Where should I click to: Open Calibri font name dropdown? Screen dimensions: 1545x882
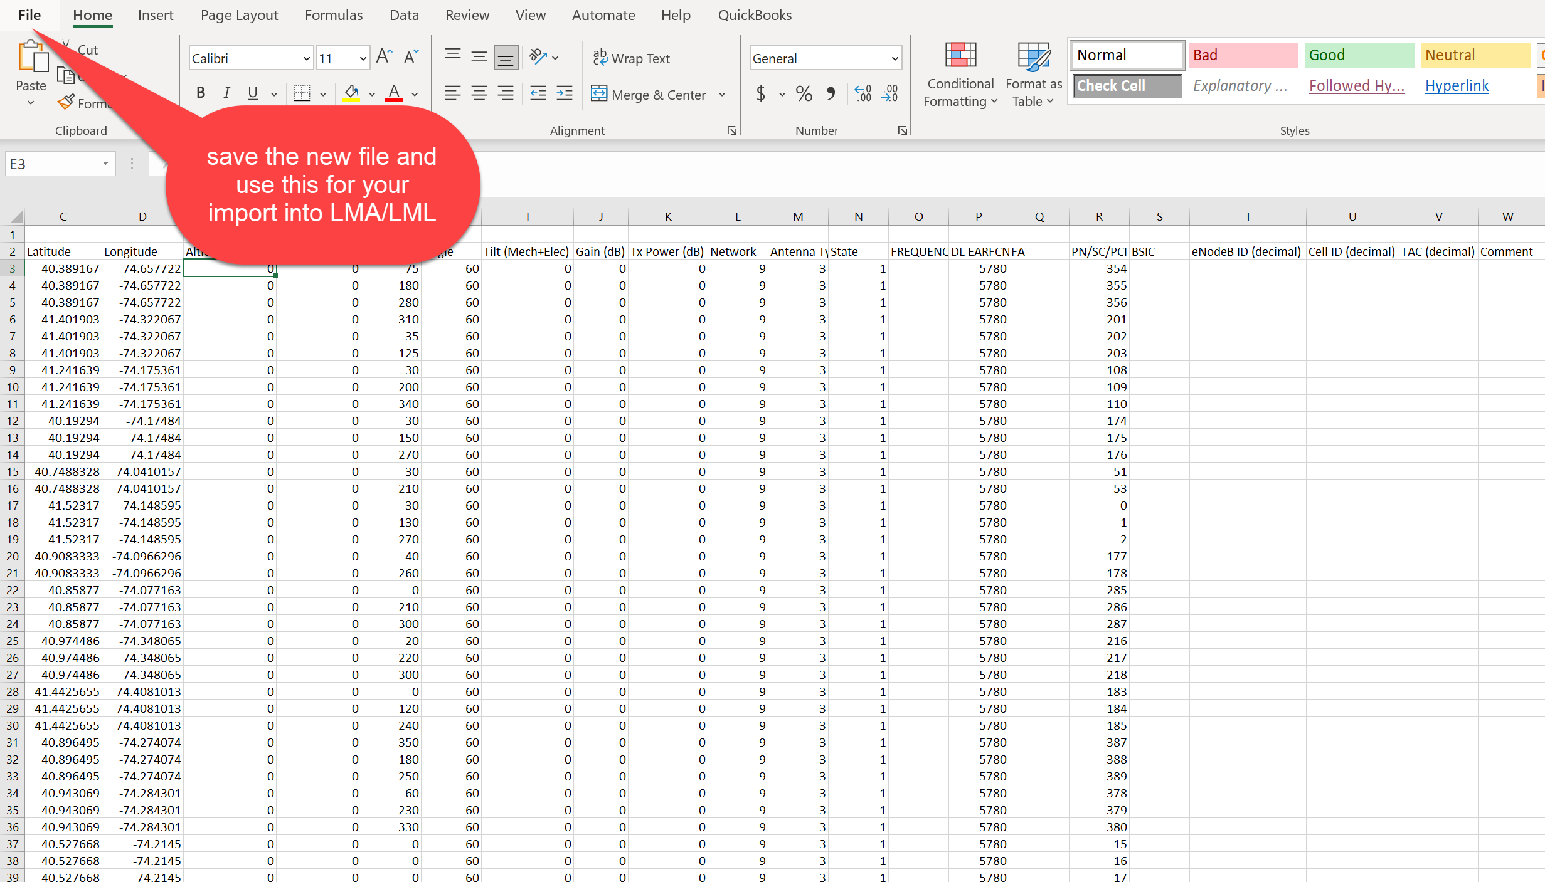[306, 58]
